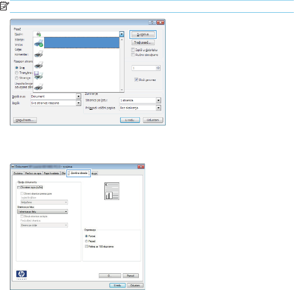This screenshot has height=290, width=294.
Task: Switch to the Dodatno tab
Action: point(18,173)
